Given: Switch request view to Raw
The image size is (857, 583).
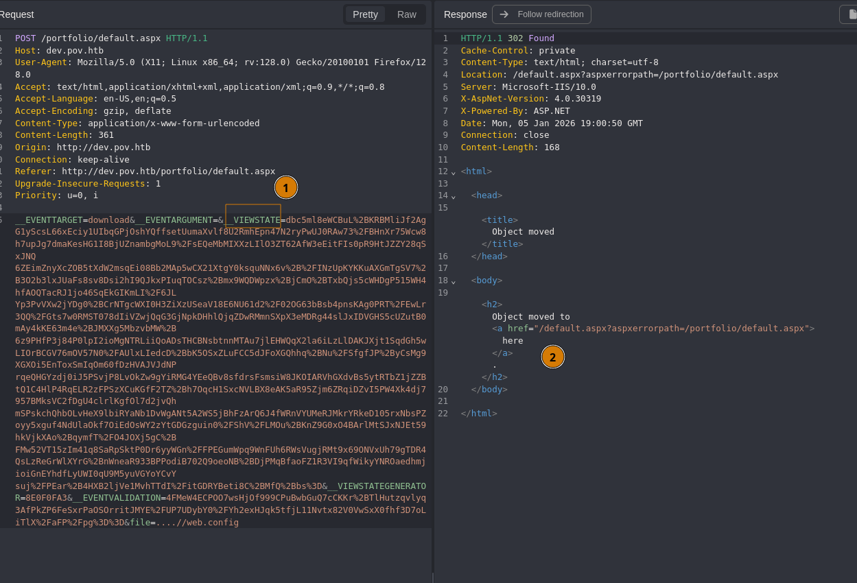Looking at the screenshot, I should pos(406,14).
